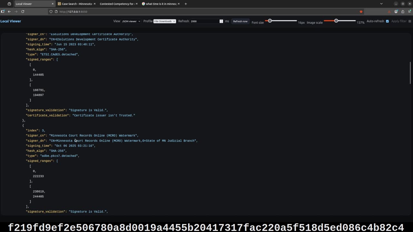Screen dimensions: 413x232
Task: Click the value 194897 in signed_ranges
Action: 38,95
